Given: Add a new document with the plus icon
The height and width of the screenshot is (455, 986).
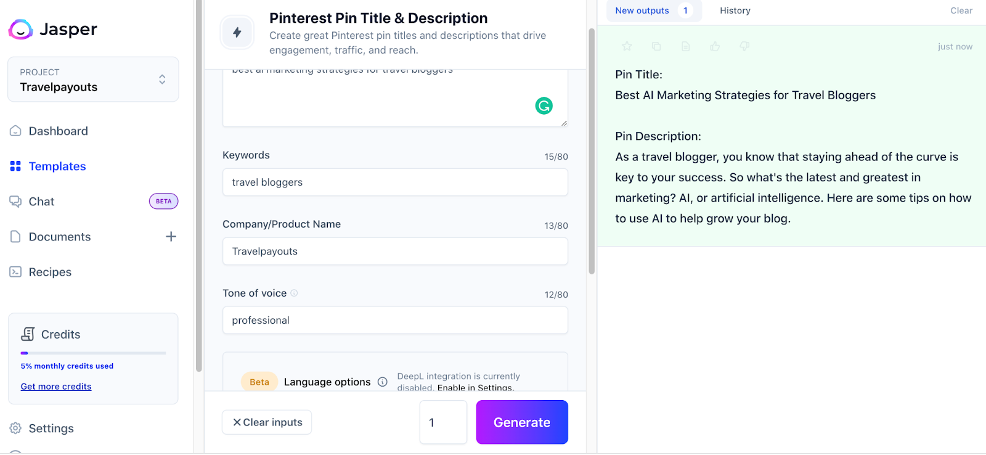Looking at the screenshot, I should point(171,236).
